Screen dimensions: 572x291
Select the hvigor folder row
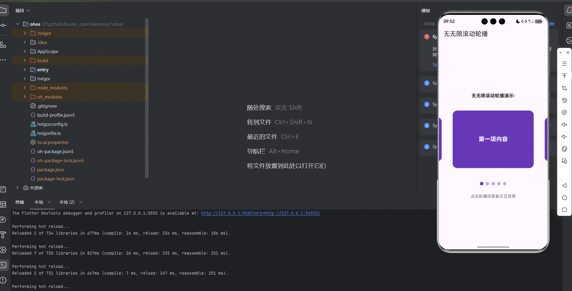click(78, 79)
